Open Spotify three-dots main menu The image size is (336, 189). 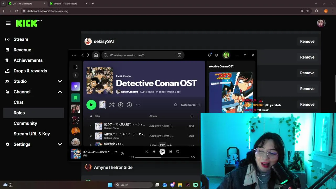coord(74,55)
